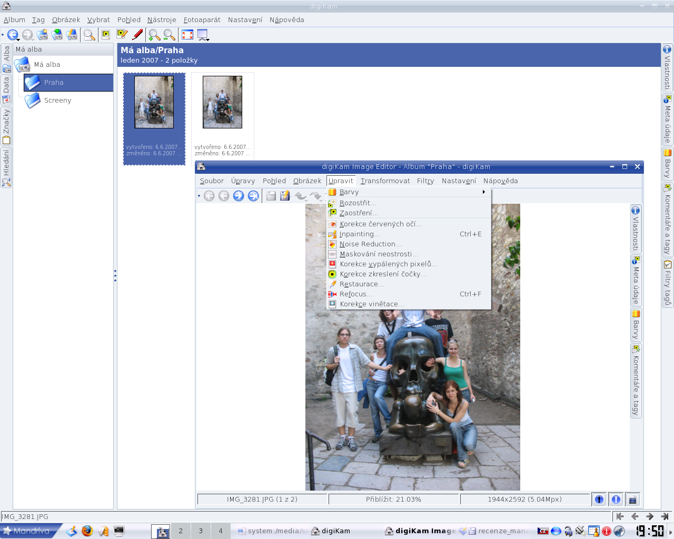Viewport: 674px width, 539px height.
Task: Click the back arrow in main toolbar
Action: [x=12, y=35]
